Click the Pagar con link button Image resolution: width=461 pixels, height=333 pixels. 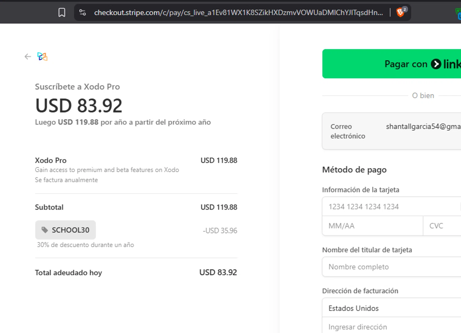tap(392, 64)
